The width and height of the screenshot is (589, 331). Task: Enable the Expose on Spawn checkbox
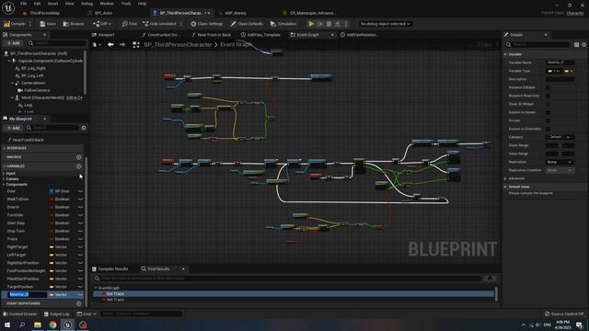(548, 112)
